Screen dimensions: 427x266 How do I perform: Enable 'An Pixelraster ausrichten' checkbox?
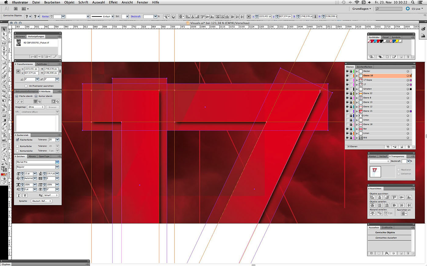(26, 86)
